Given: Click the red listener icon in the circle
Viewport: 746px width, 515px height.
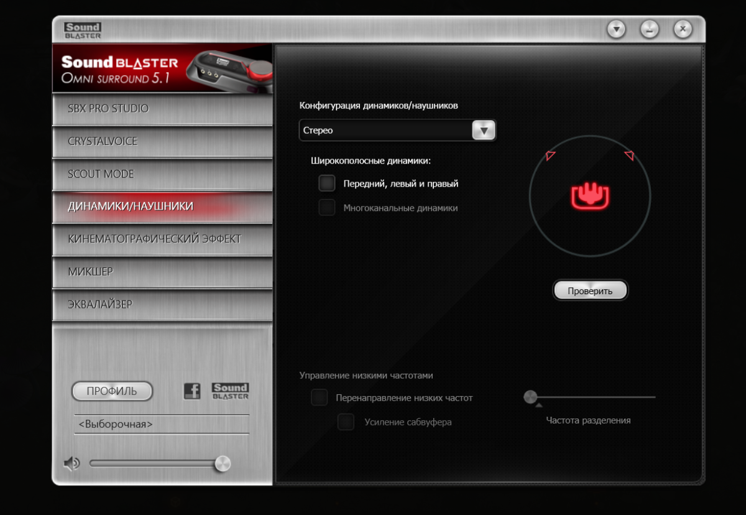Looking at the screenshot, I should 590,197.
